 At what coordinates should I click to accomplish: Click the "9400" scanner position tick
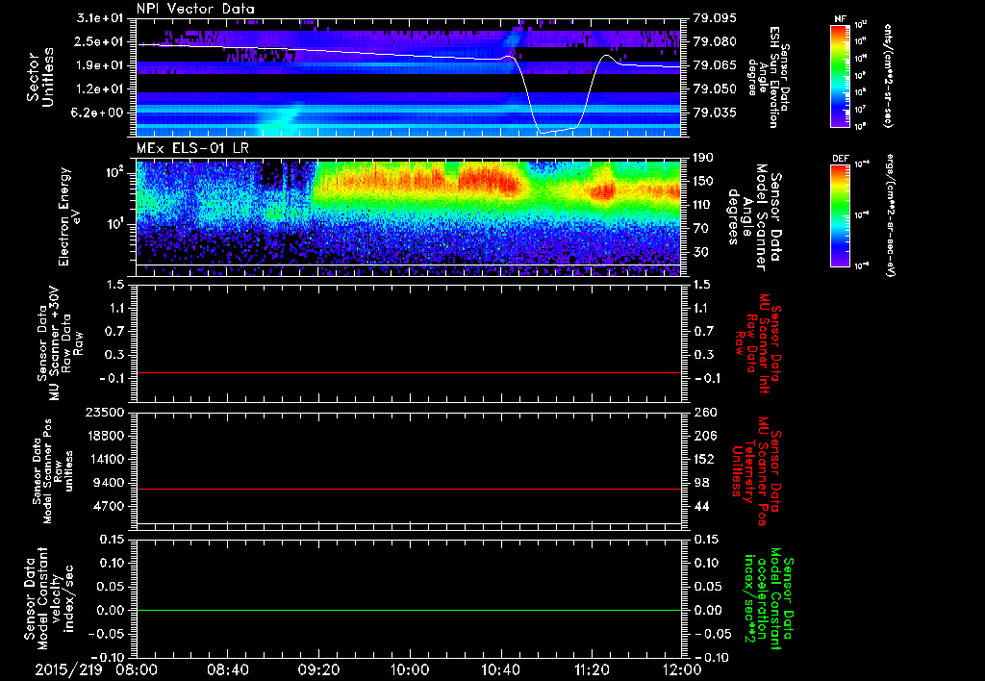(112, 483)
